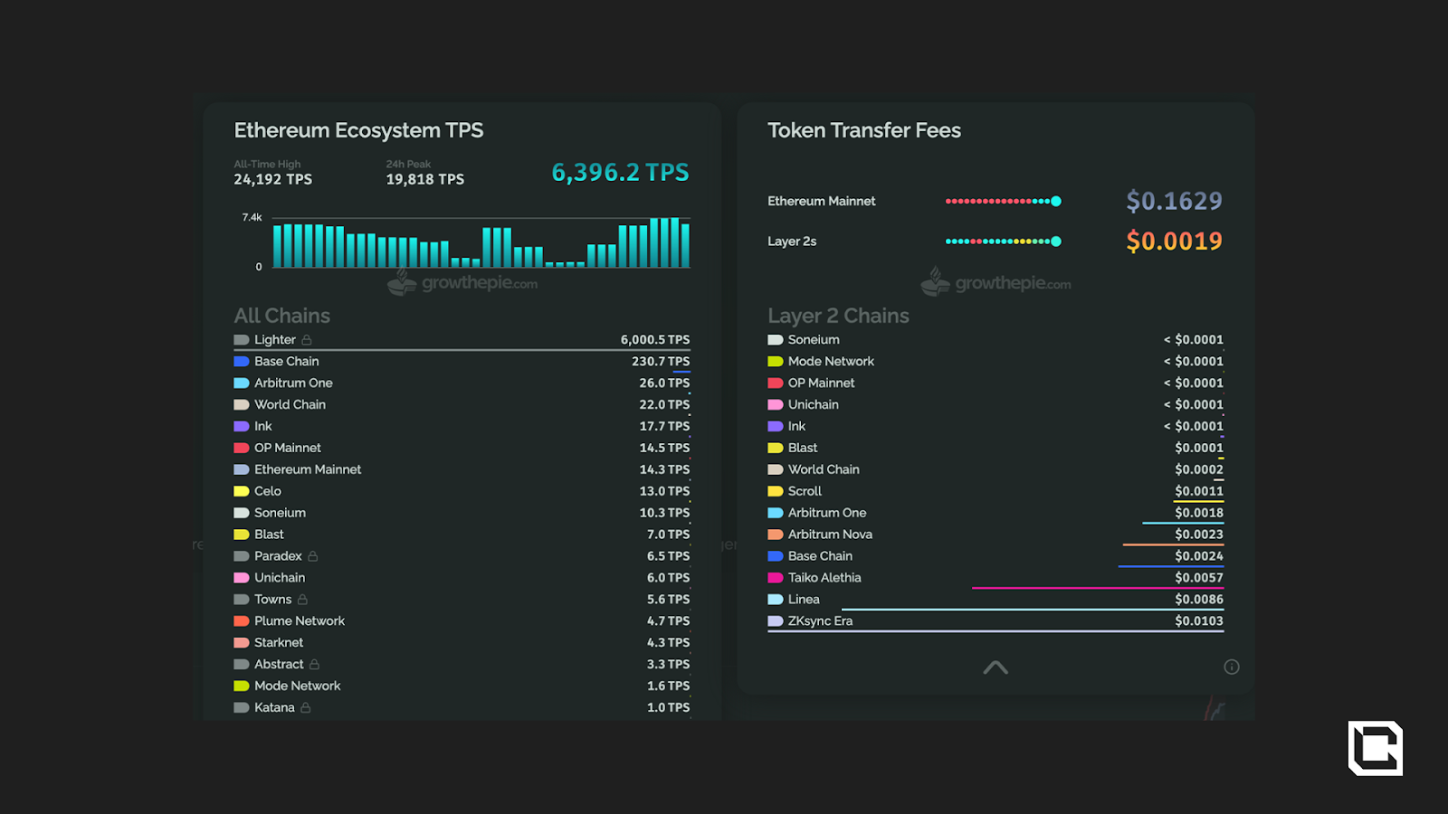Click the Taiko Alethia color swatch

coord(776,578)
